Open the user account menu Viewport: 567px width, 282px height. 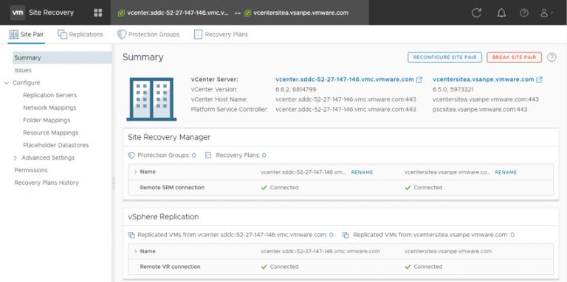[546, 13]
